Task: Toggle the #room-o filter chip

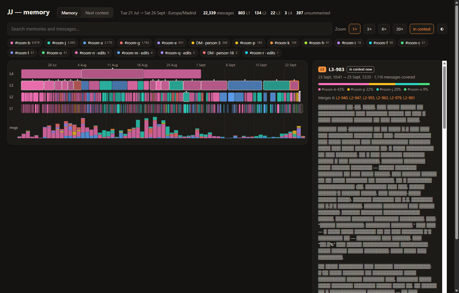Action: coord(54,53)
